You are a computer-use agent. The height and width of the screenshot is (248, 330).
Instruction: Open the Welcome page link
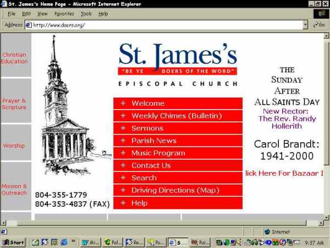178,104
